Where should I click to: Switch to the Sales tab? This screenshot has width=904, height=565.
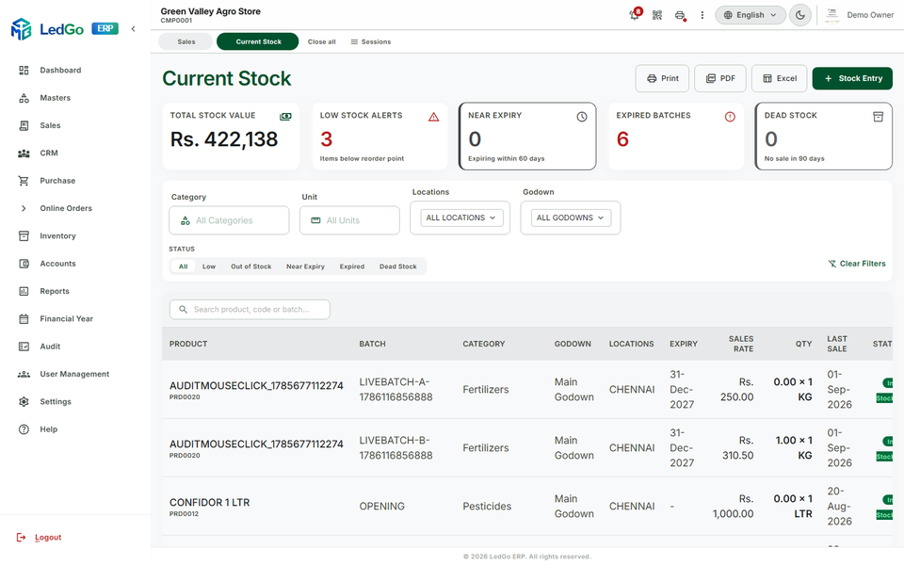[x=186, y=41]
